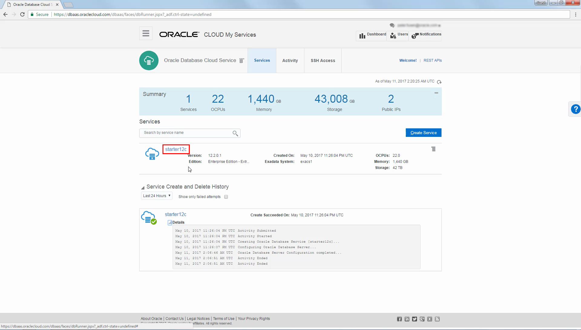This screenshot has width=581, height=330.
Task: Open the hamburger navigation menu
Action: [x=146, y=34]
